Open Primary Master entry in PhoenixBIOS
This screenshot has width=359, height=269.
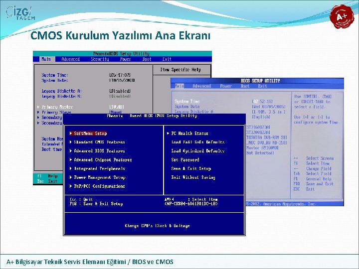point(57,107)
